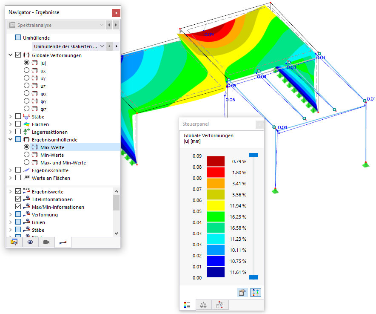Expand the Lagerreaktionen node

(10, 132)
